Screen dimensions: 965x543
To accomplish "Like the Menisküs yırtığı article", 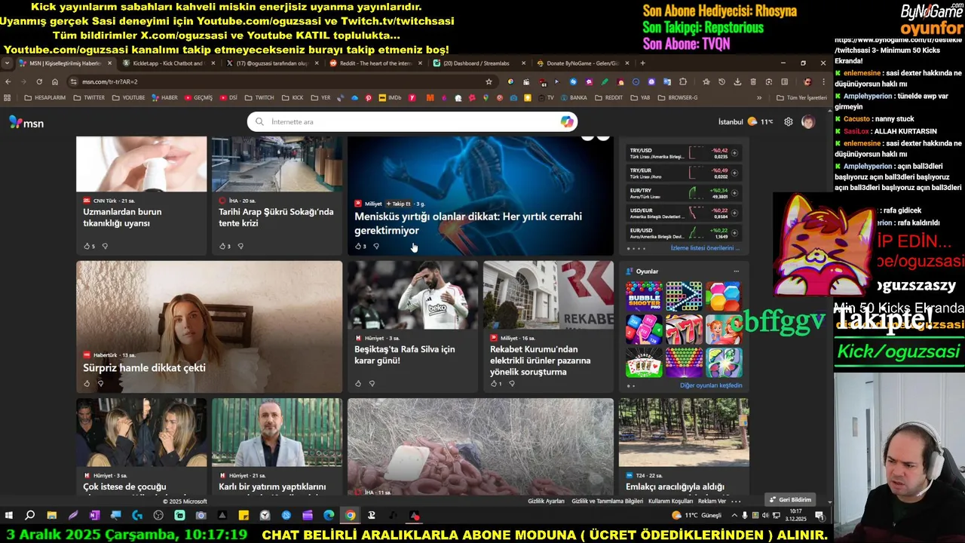I will coord(358,246).
